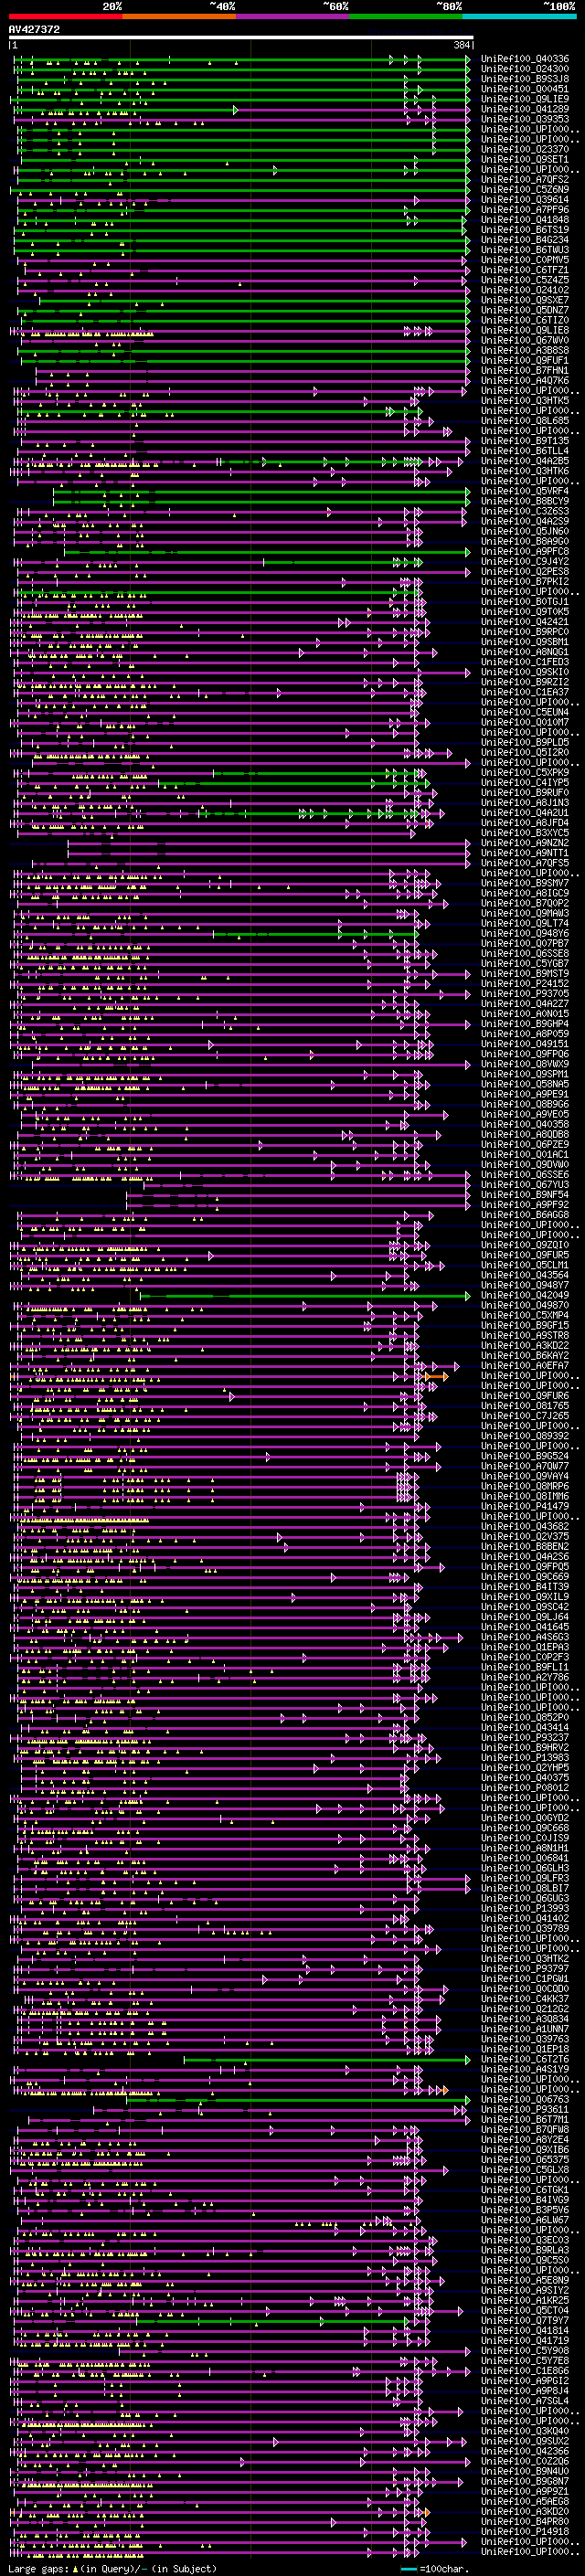Select the UniRef100_A9NZN2 alignment label
Image resolution: width=585 pixels, height=2576 pixels.
(x=525, y=844)
